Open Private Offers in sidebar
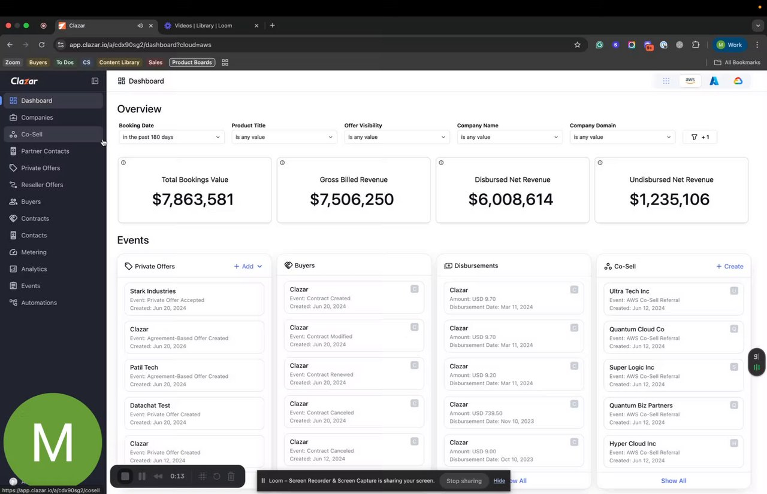Screen dimensions: 767x494 (53, 168)
